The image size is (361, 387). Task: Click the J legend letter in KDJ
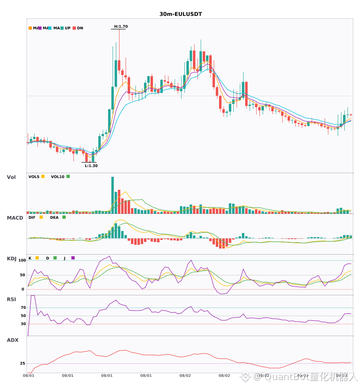coord(65,258)
